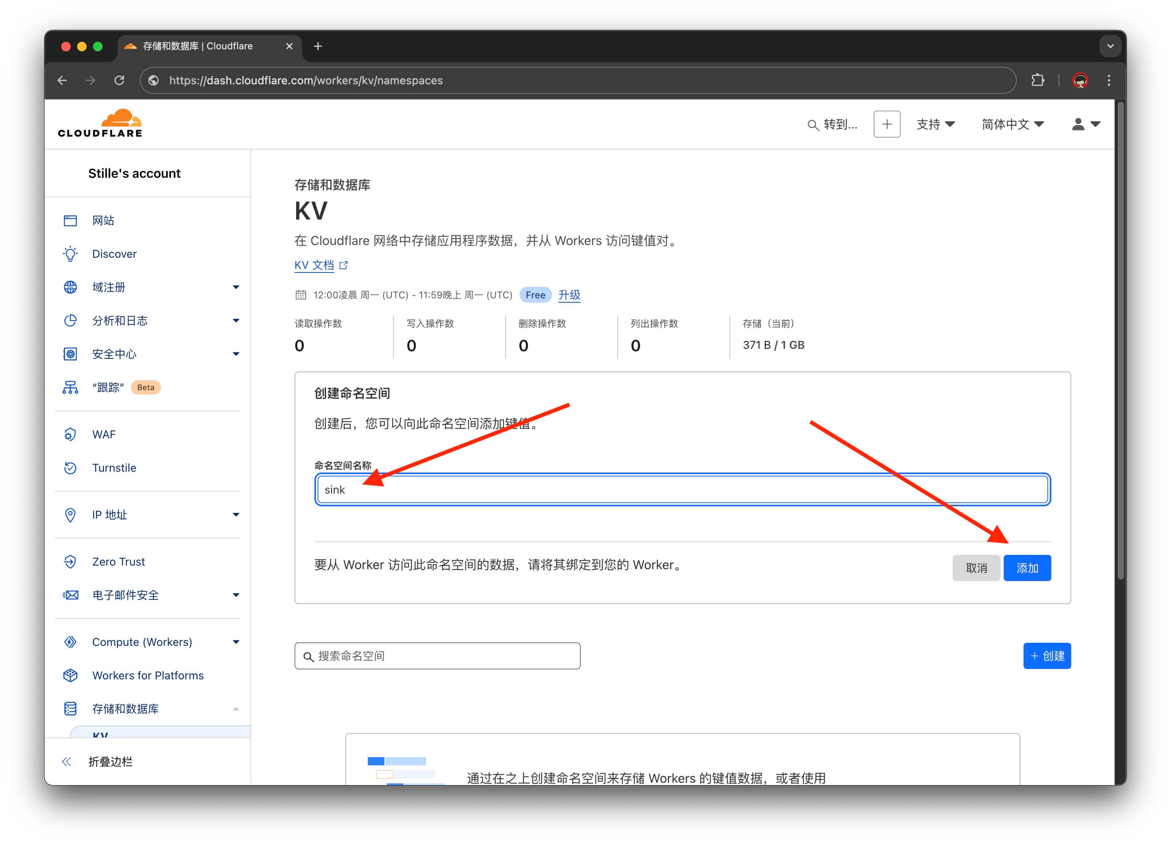This screenshot has height=844, width=1171.
Task: Expand the 安全中心 menu arrow
Action: click(236, 354)
